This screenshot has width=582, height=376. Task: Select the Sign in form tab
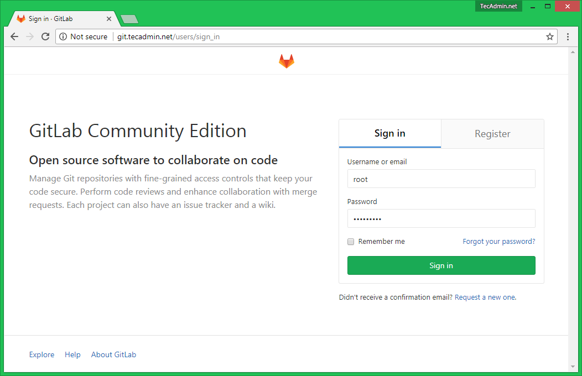(x=389, y=133)
